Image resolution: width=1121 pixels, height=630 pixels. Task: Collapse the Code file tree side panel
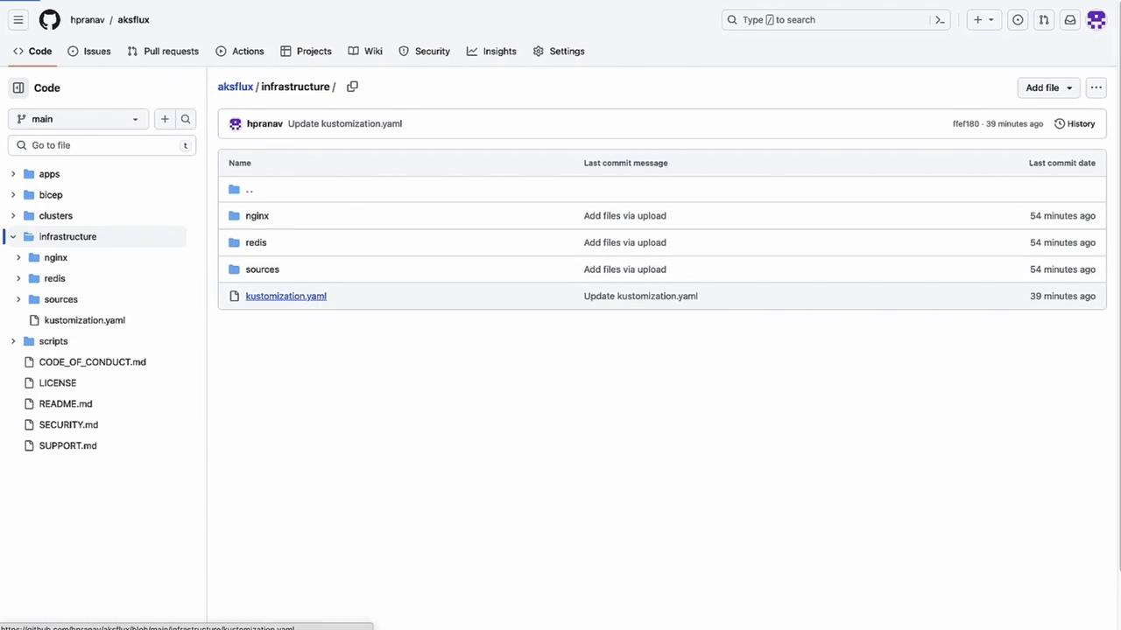pos(18,87)
